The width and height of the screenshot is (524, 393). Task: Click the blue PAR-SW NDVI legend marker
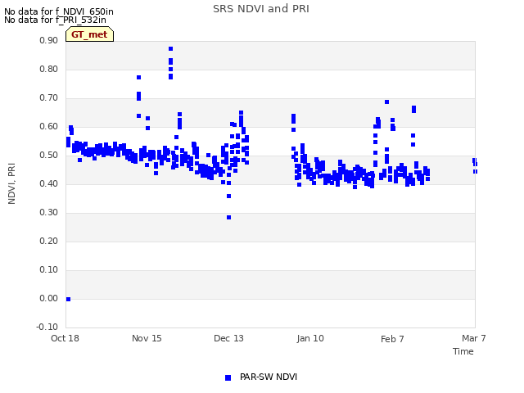(x=228, y=377)
